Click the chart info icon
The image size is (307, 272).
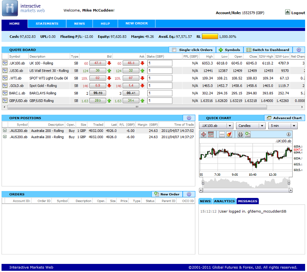tap(289, 134)
